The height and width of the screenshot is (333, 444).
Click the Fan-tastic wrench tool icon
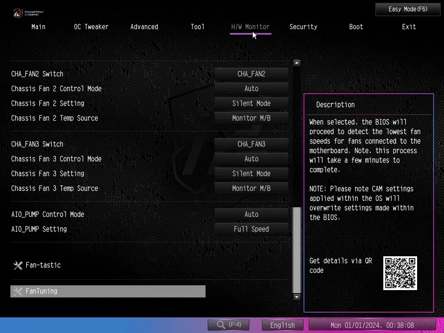(x=18, y=265)
